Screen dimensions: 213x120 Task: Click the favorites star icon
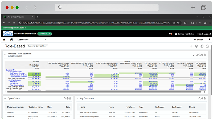tap(4, 39)
